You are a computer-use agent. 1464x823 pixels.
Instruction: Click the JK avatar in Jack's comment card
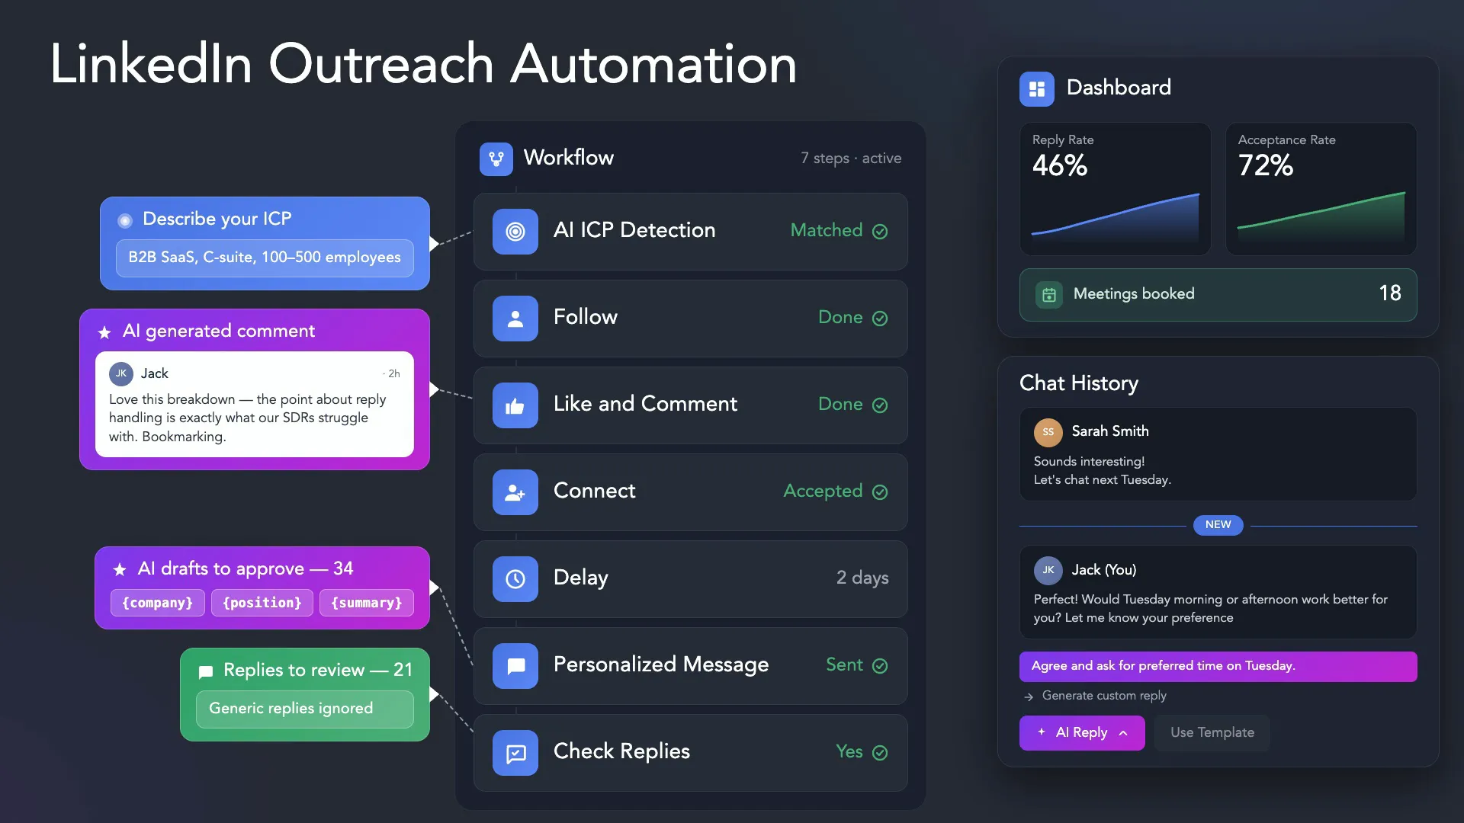(x=121, y=374)
